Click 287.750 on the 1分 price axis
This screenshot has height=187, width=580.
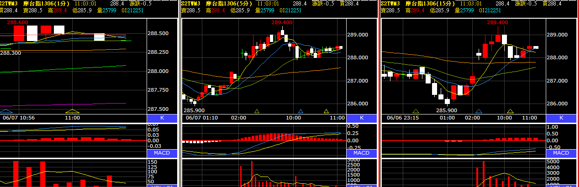tap(159, 90)
